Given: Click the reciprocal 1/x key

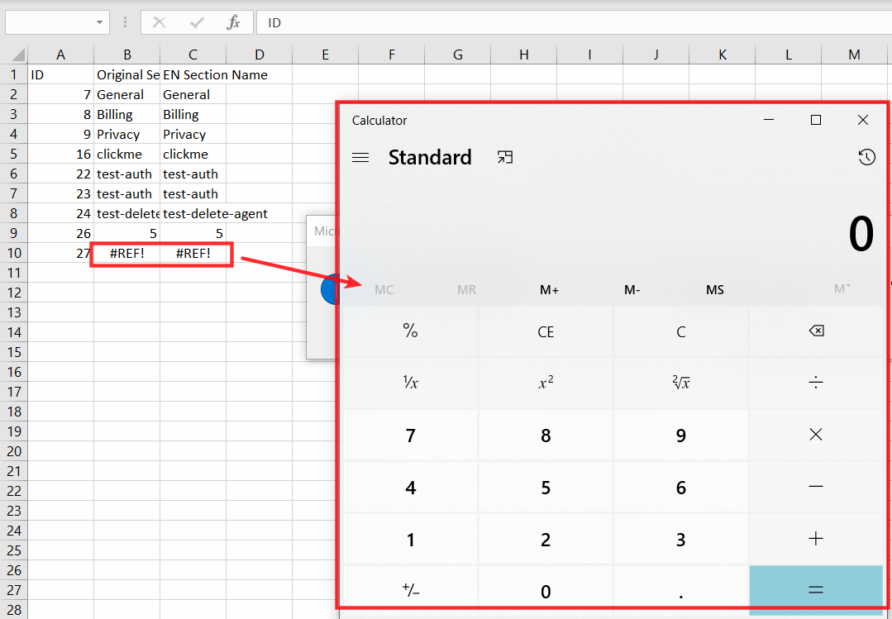Looking at the screenshot, I should click(410, 383).
